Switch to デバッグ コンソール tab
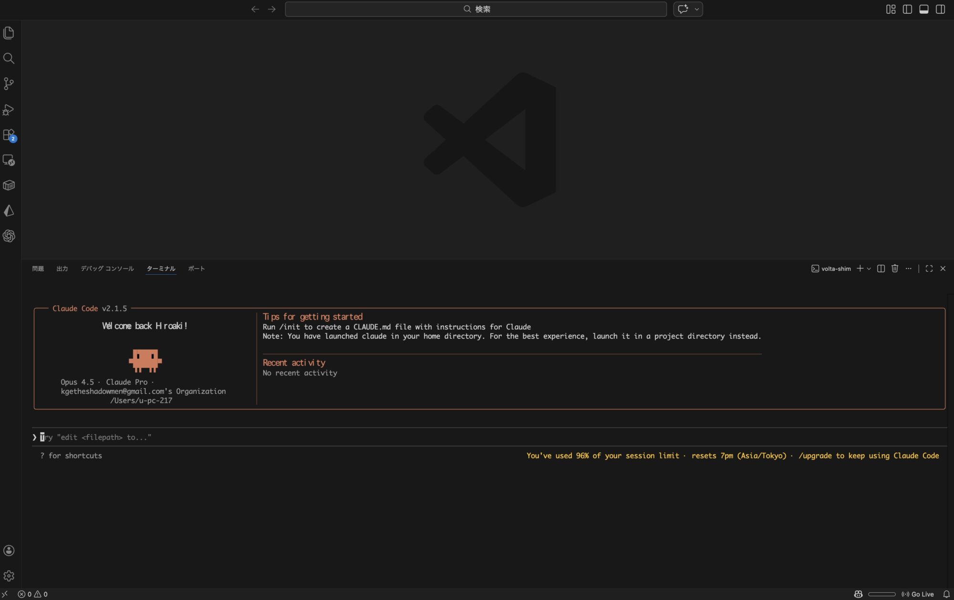The height and width of the screenshot is (600, 954). pos(107,269)
